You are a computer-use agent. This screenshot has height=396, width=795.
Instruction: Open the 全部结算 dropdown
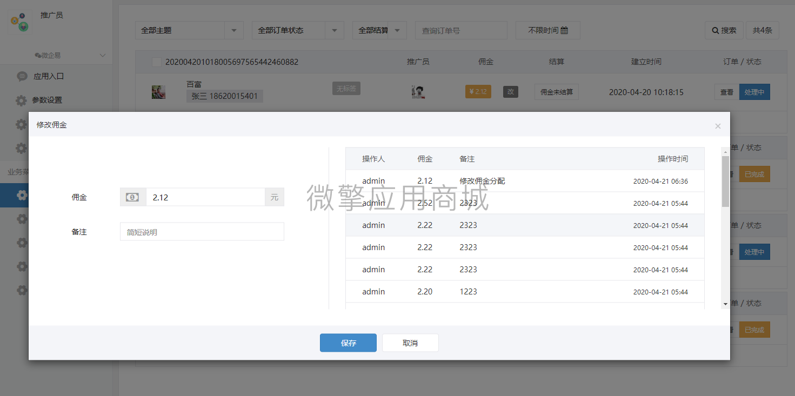pyautogui.click(x=379, y=30)
